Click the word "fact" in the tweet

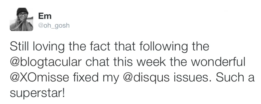tap(95, 47)
